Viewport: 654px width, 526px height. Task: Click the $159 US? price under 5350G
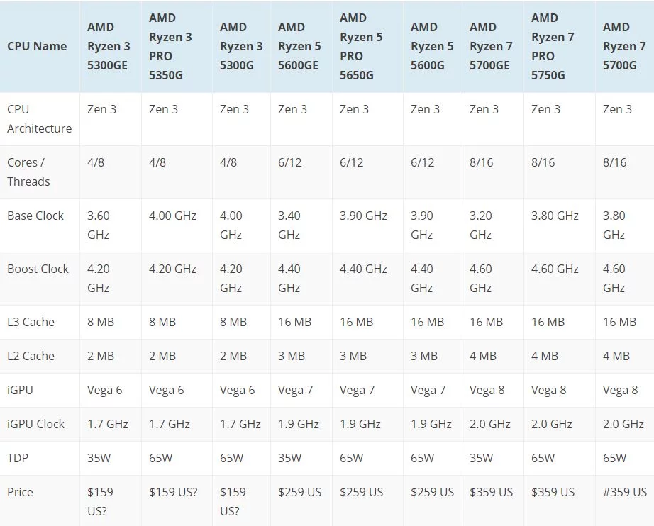point(173,492)
